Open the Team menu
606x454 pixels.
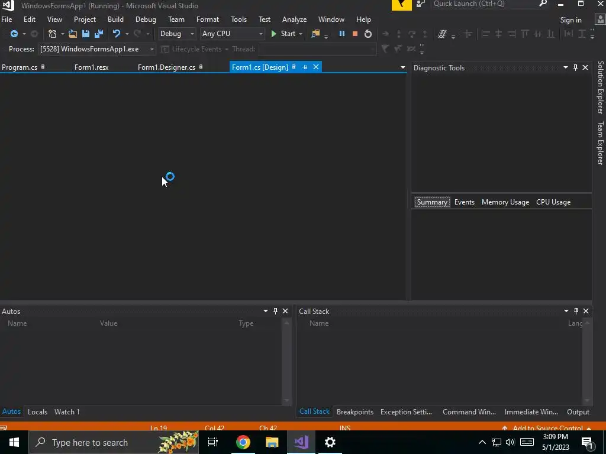tap(176, 20)
